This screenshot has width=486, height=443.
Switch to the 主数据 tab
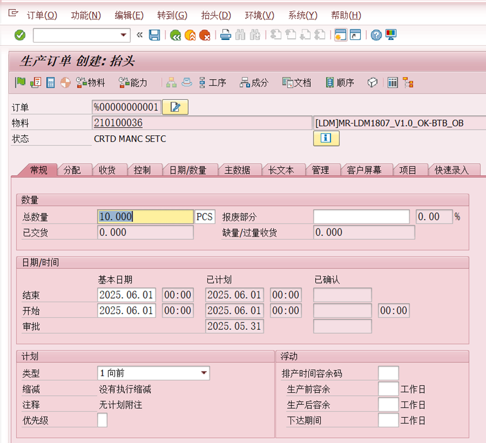[x=238, y=170]
